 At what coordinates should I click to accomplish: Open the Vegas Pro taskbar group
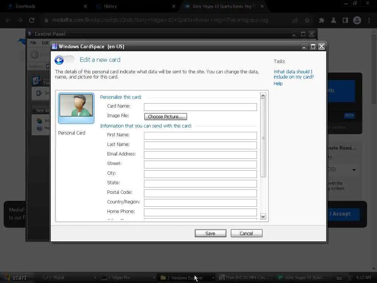pyautogui.click(x=127, y=277)
